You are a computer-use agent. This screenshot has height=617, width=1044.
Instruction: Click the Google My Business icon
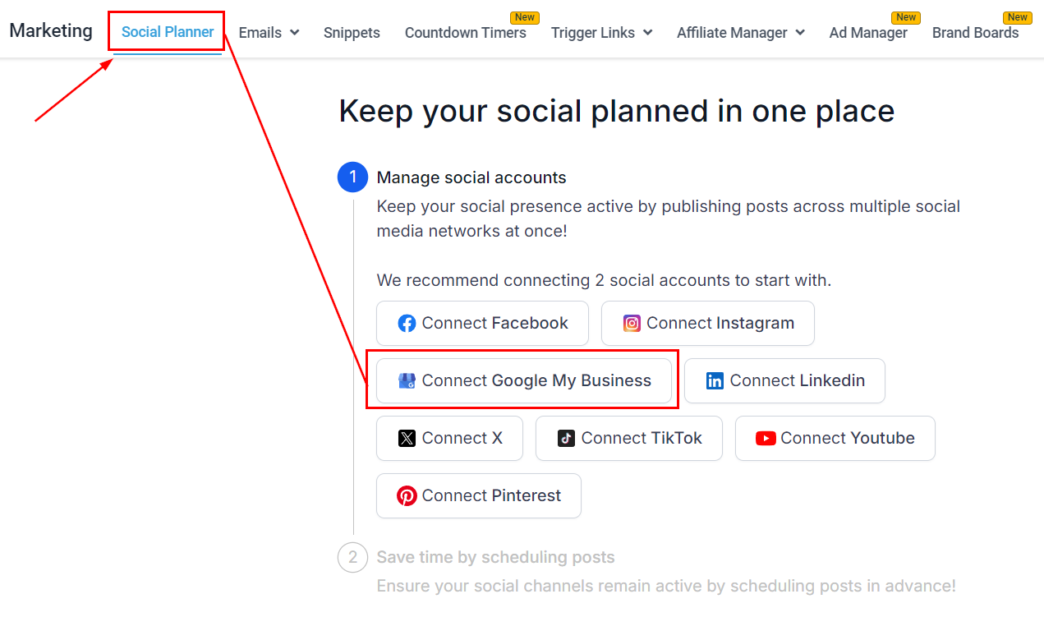[407, 381]
